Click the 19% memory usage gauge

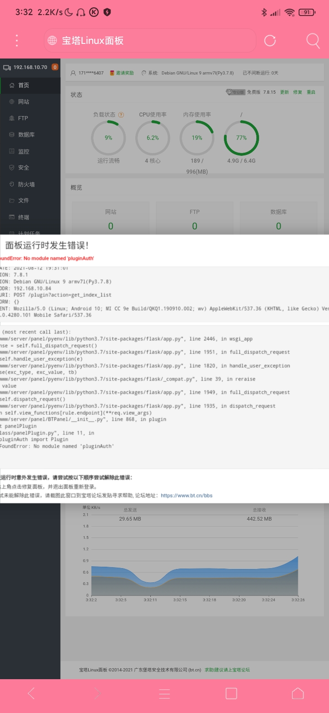coord(197,138)
